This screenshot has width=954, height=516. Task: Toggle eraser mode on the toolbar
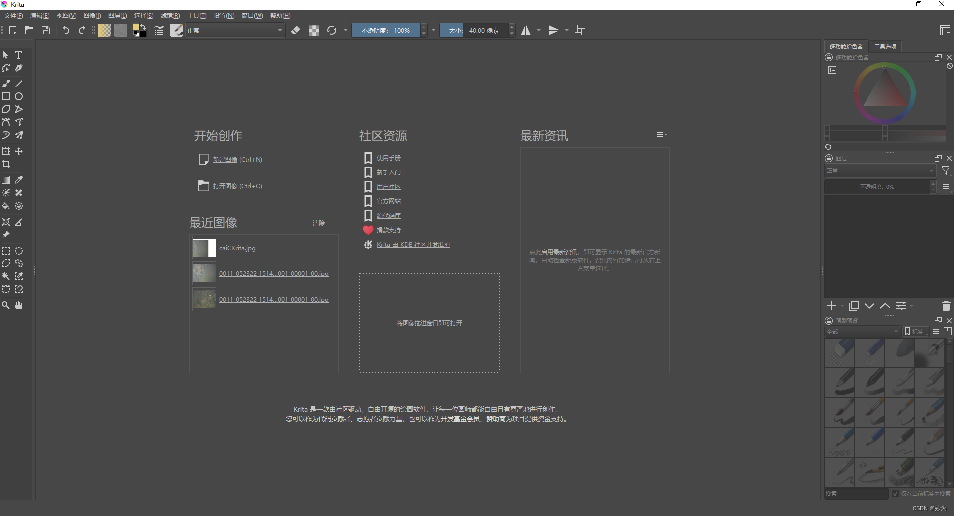pos(296,30)
